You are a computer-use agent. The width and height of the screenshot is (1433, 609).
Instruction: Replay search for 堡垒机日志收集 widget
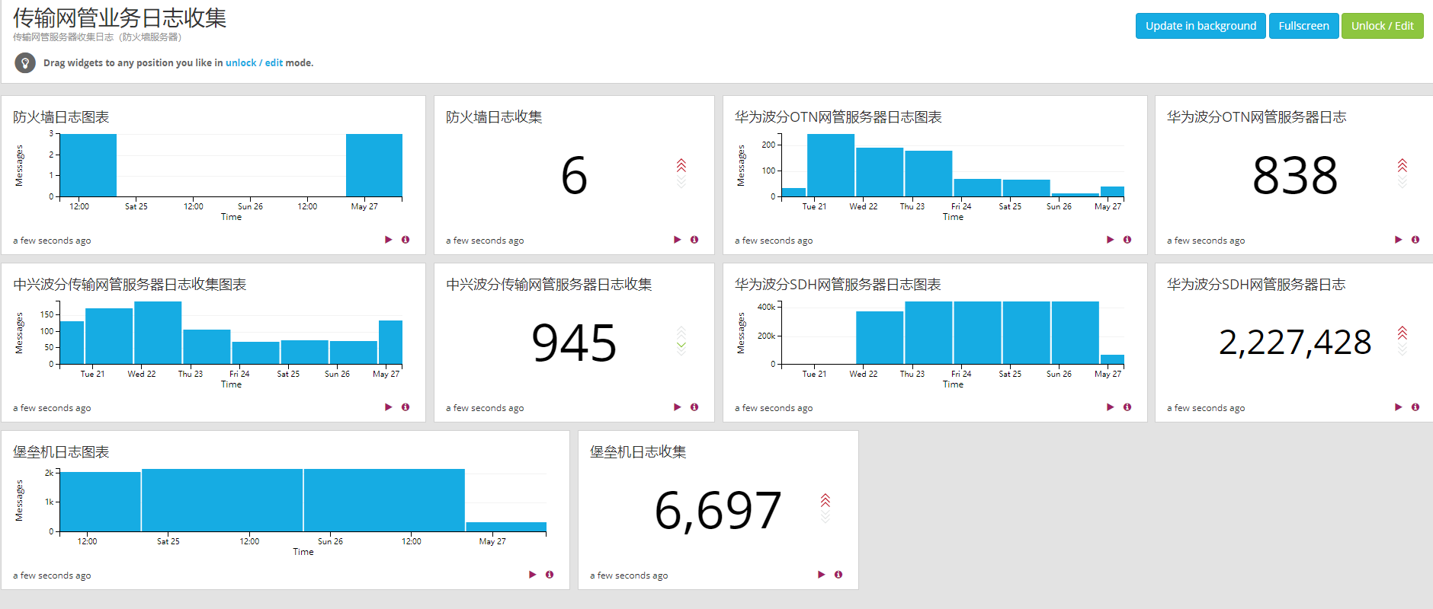tap(822, 575)
